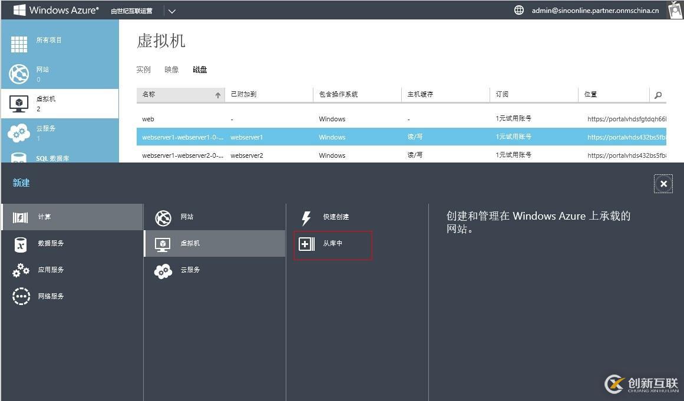
Task: Click Windows cell in the web row
Action: [x=332, y=119]
